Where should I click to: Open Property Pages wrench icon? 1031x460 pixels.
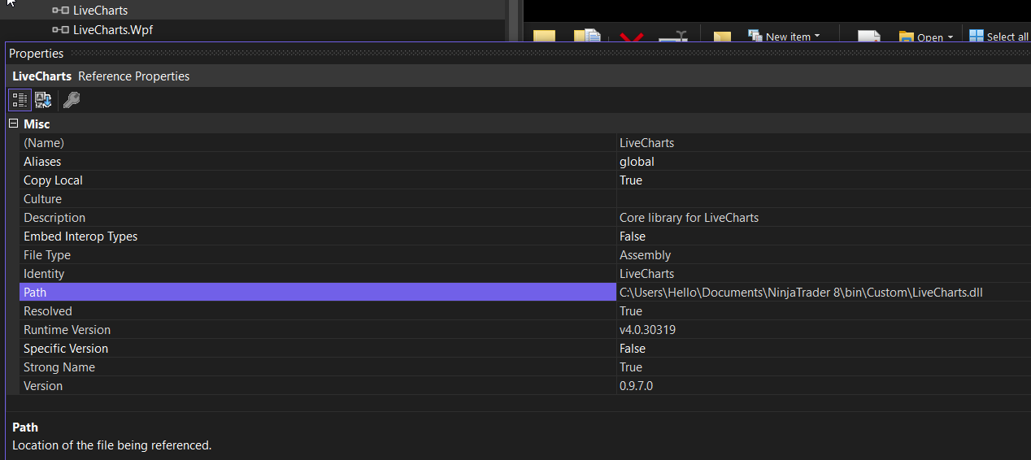[72, 100]
